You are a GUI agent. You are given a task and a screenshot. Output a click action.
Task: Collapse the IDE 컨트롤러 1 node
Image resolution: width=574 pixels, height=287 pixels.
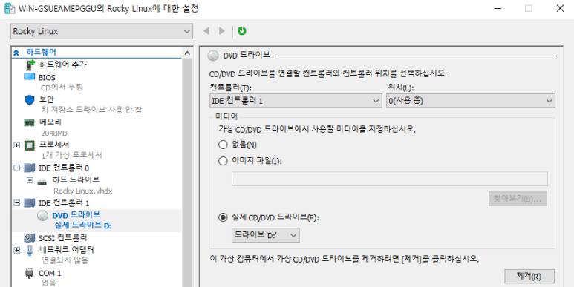coord(16,203)
